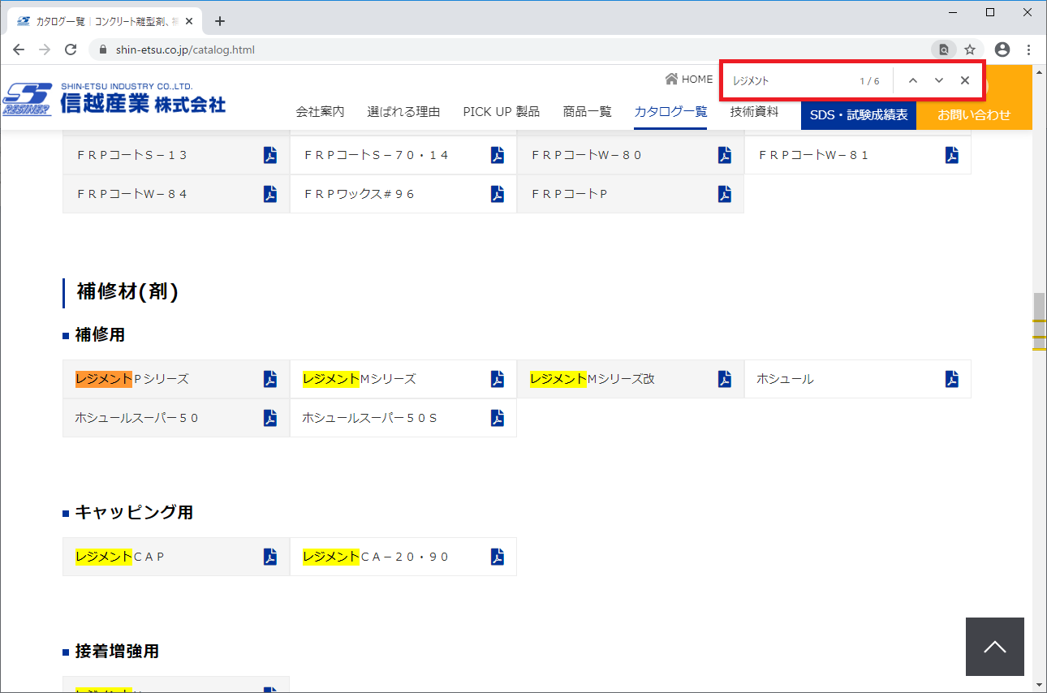The height and width of the screenshot is (693, 1047).
Task: Open 選ばれる理由 menu item
Action: click(403, 112)
